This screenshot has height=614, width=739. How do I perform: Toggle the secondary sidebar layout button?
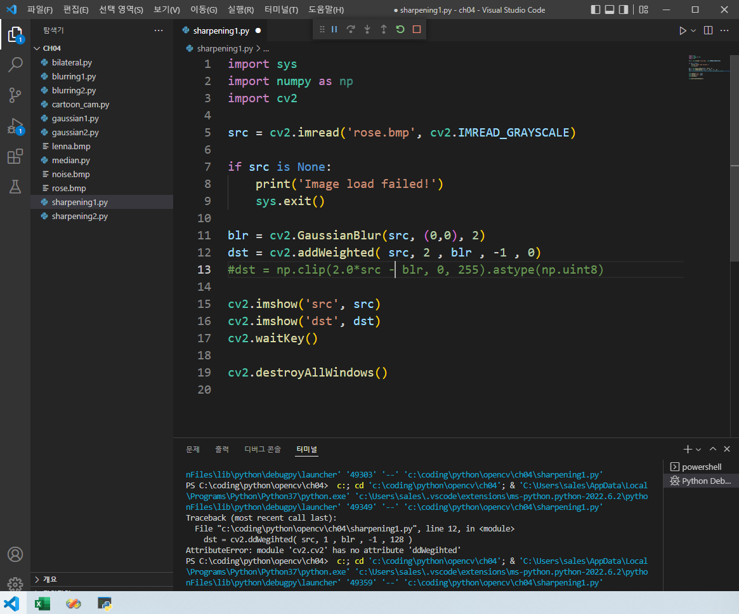624,10
